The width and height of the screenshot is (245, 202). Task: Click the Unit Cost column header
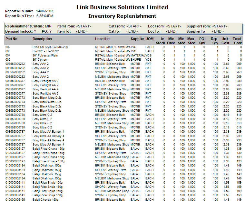pos(225,41)
